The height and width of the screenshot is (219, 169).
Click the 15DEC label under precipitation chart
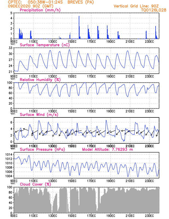pos(72,42)
